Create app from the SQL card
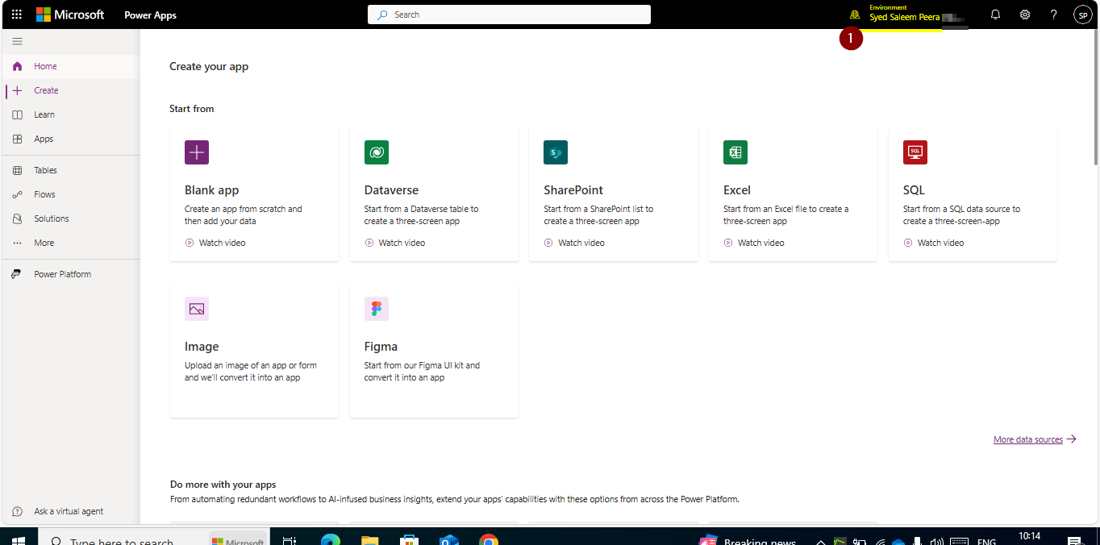 pyautogui.click(x=973, y=193)
